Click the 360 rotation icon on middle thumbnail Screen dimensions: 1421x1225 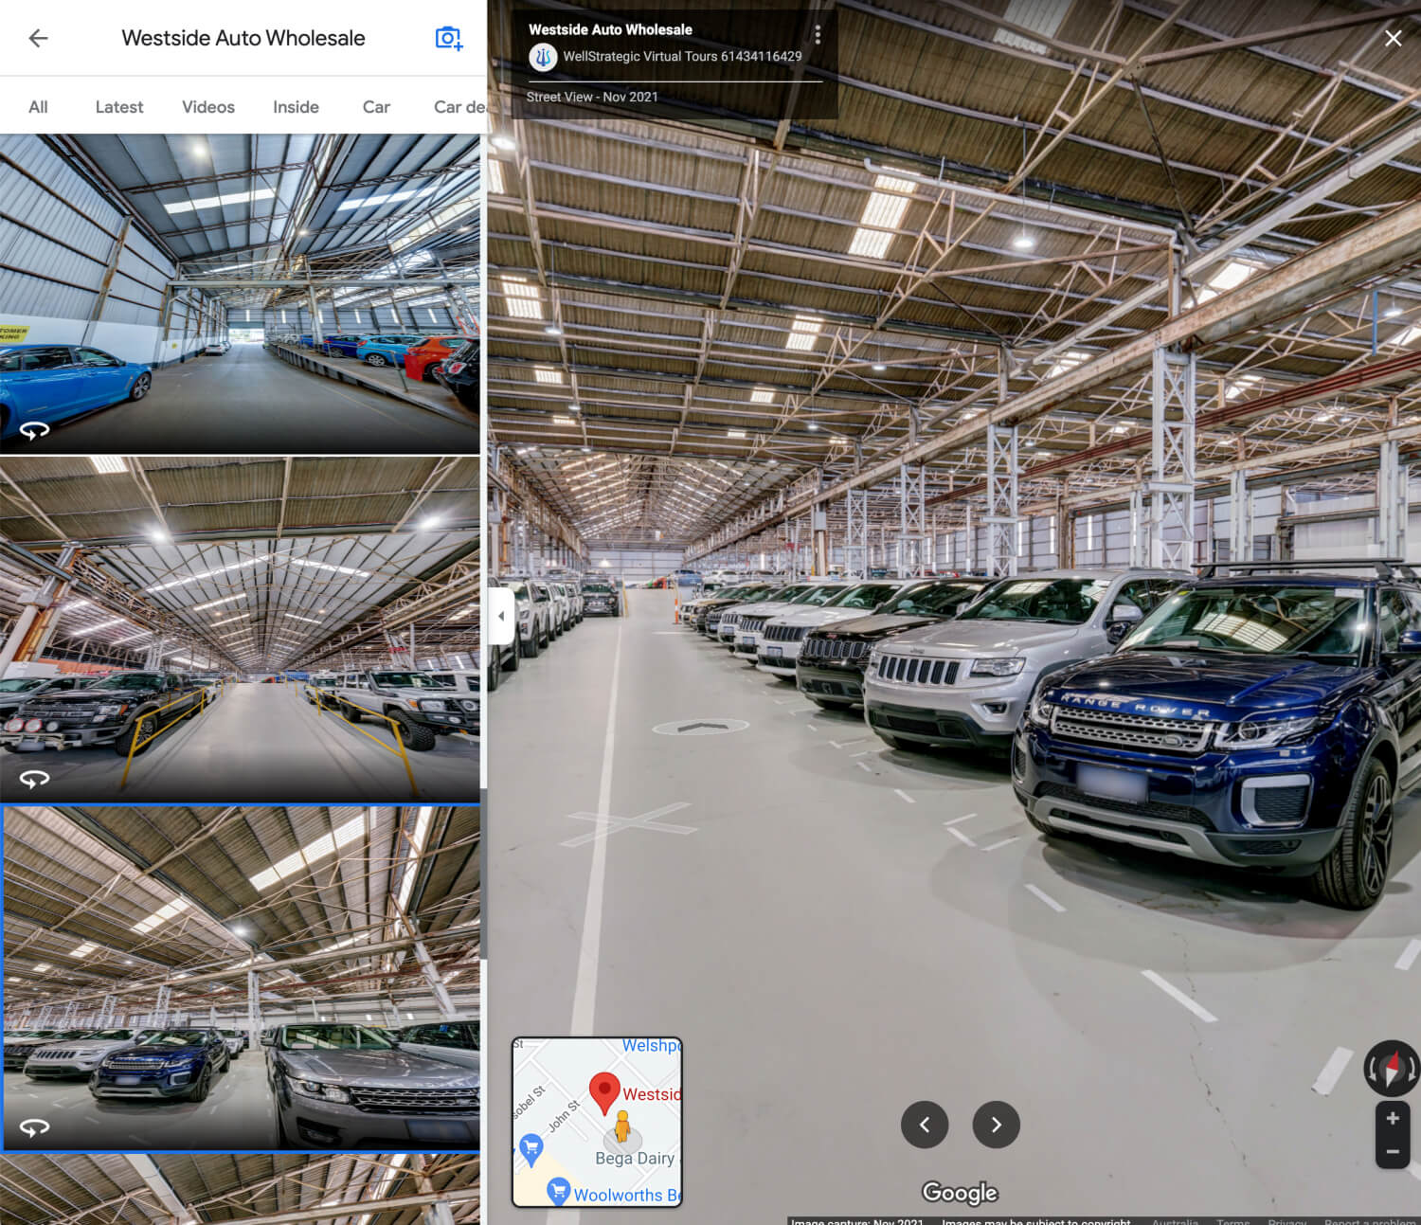(35, 779)
